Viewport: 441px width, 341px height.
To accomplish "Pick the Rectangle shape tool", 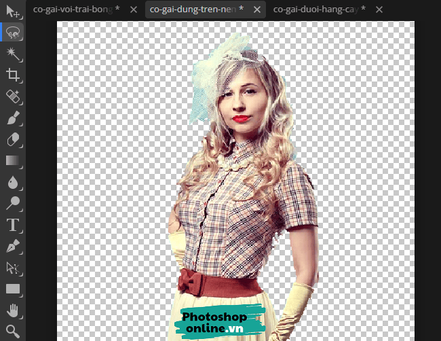I will (x=13, y=289).
